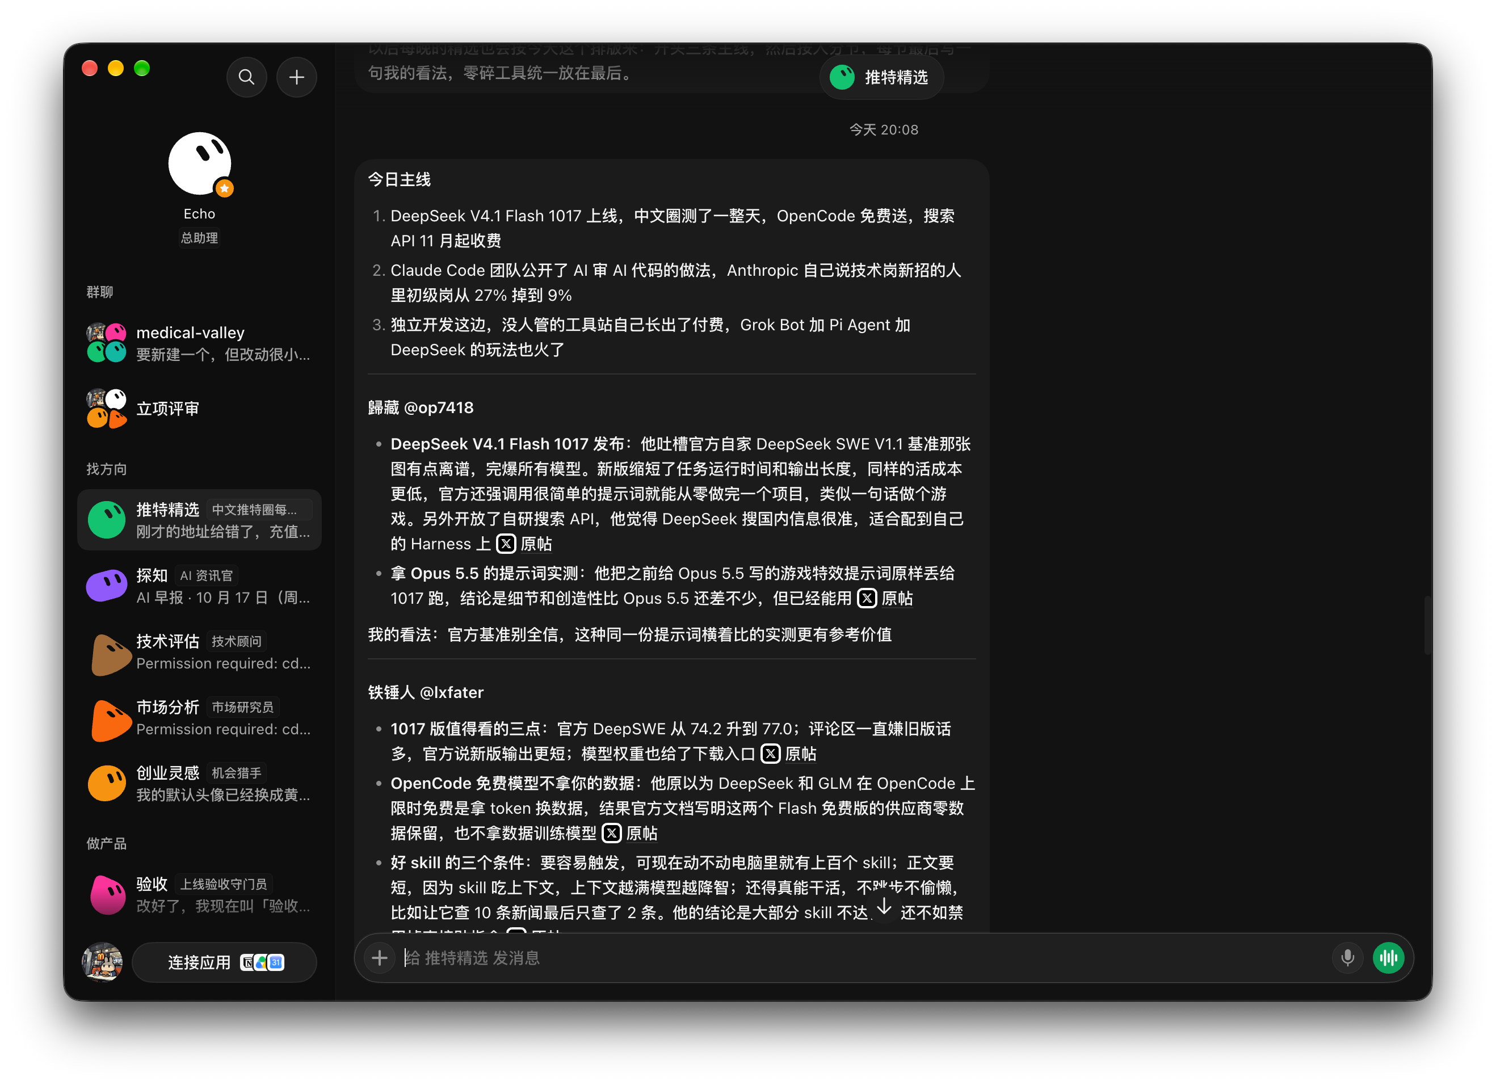
Task: Click 总助理 label under Echo
Action: tap(199, 237)
